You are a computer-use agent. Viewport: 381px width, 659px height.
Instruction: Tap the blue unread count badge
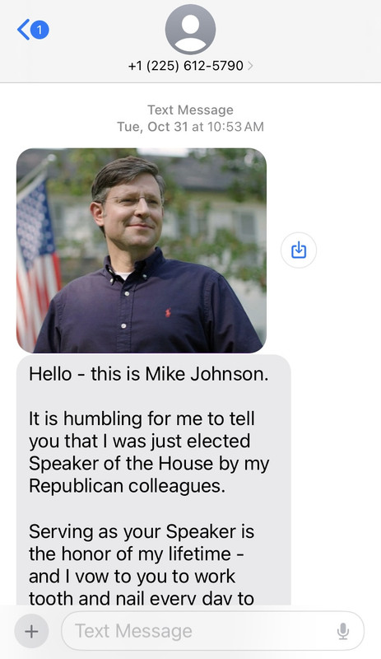click(x=39, y=30)
